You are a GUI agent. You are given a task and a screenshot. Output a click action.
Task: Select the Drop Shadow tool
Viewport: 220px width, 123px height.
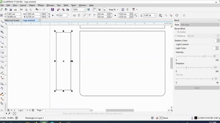[2, 83]
